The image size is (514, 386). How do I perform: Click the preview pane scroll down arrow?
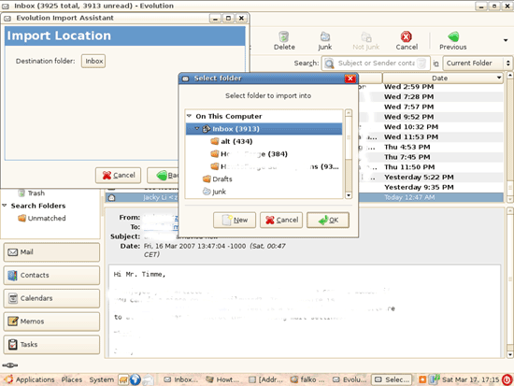[509, 354]
